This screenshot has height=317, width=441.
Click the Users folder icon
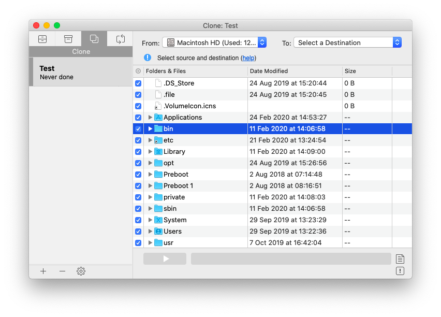(158, 232)
